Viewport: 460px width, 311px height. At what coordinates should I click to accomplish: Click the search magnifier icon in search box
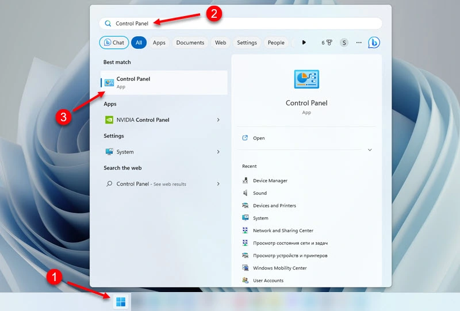(108, 24)
